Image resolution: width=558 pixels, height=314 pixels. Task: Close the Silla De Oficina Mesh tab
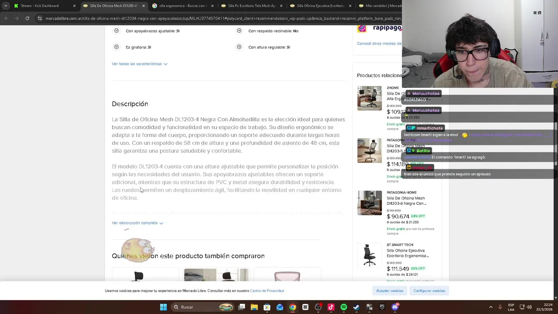[x=143, y=6]
